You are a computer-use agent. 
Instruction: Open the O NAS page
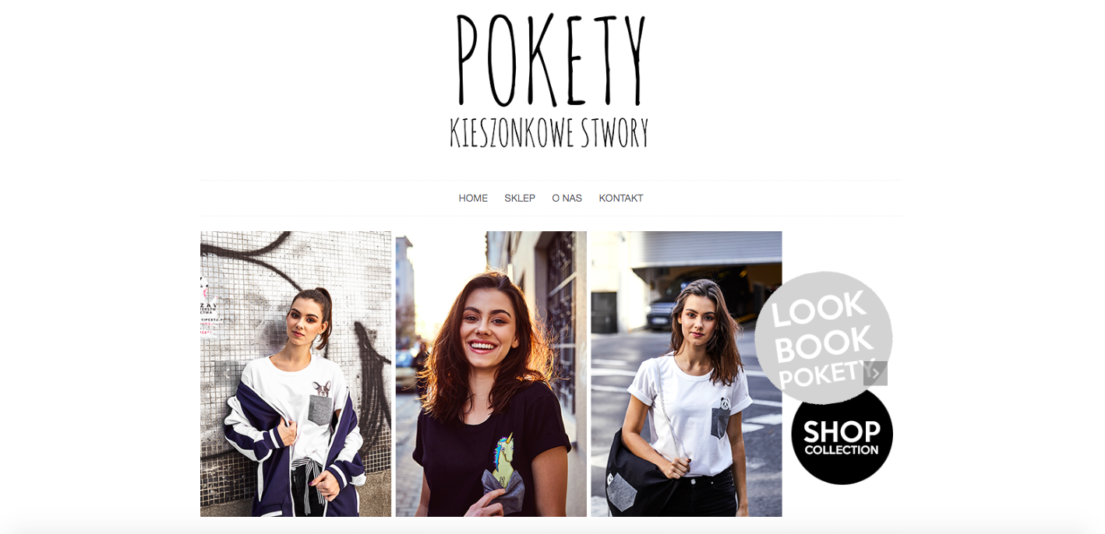pos(567,198)
